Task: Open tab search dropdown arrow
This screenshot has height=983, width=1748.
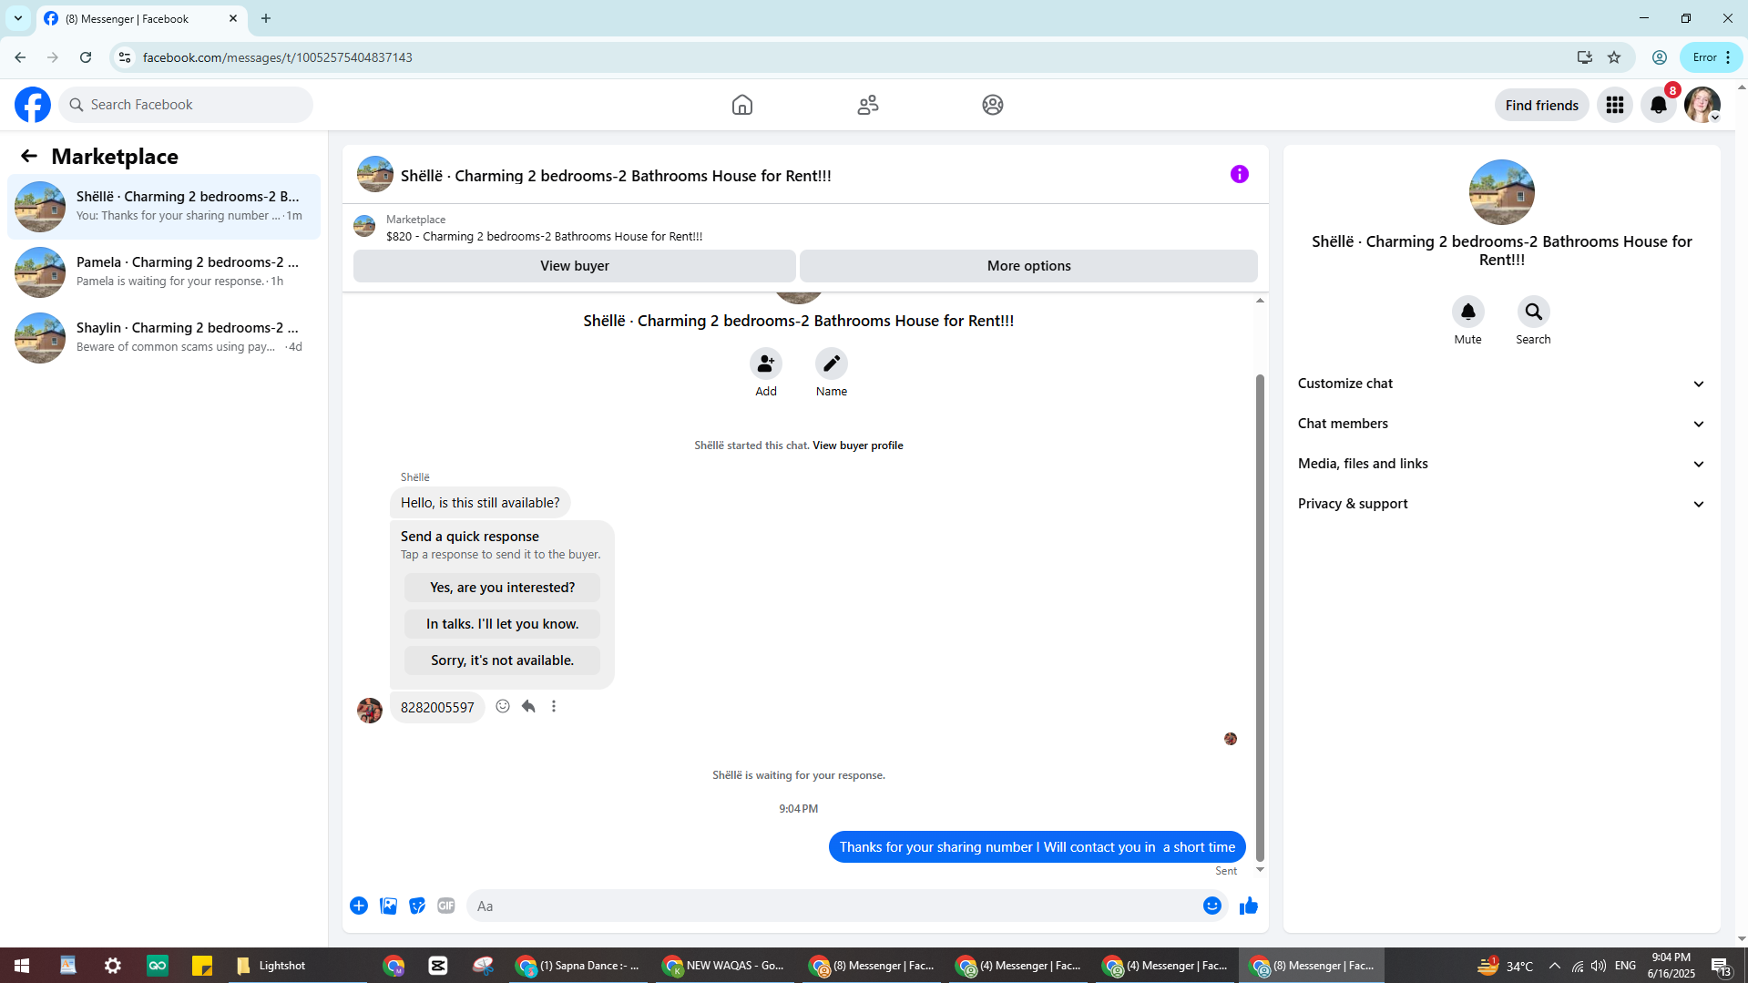Action: [x=18, y=18]
